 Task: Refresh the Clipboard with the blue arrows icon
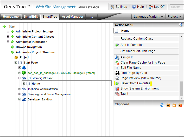[162, 105]
